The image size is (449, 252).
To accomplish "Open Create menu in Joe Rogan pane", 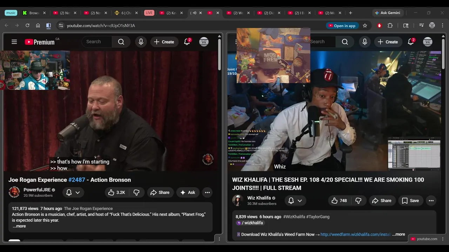I will pos(164,42).
